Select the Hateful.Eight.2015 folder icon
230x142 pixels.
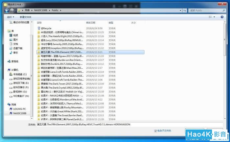tap(38, 36)
